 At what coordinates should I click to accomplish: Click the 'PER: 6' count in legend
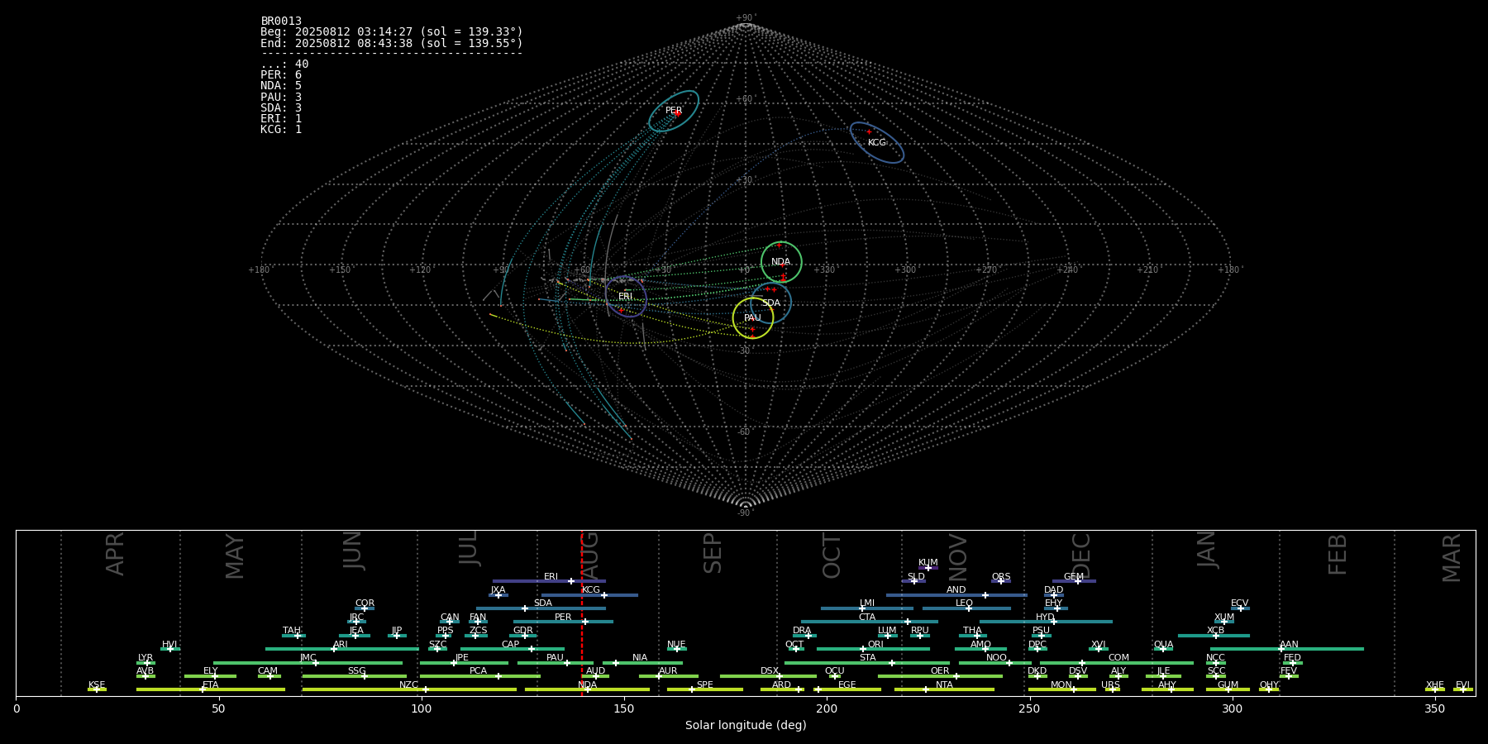pos(281,75)
